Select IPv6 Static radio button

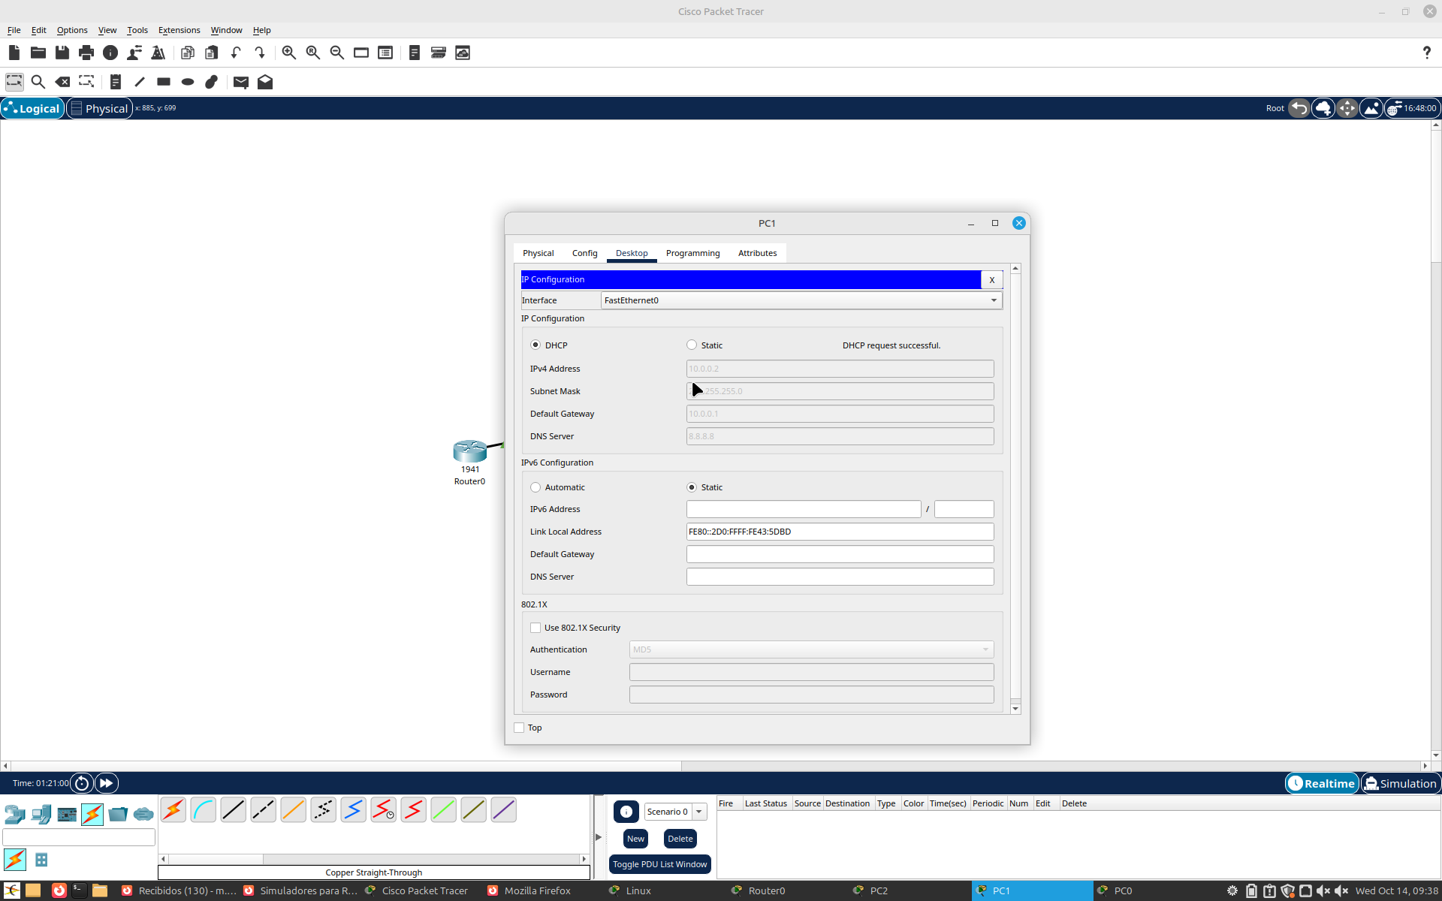tap(692, 487)
